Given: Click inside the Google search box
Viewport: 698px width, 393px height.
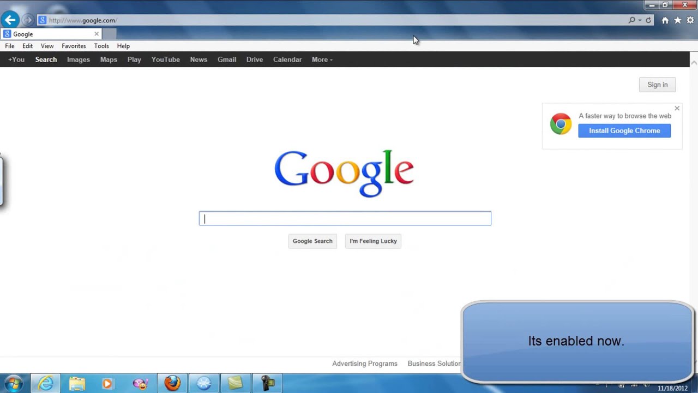Looking at the screenshot, I should click(x=345, y=218).
